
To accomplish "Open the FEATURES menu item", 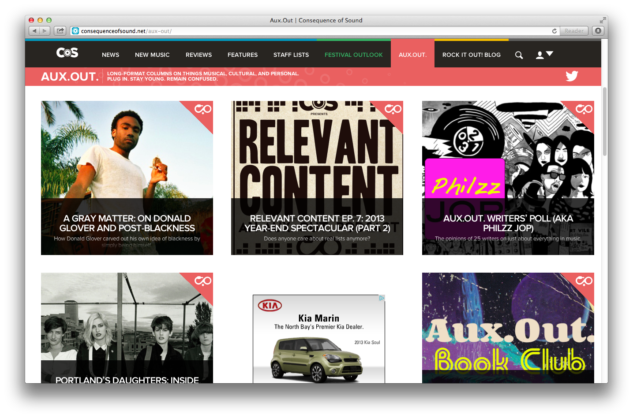I will pos(243,55).
